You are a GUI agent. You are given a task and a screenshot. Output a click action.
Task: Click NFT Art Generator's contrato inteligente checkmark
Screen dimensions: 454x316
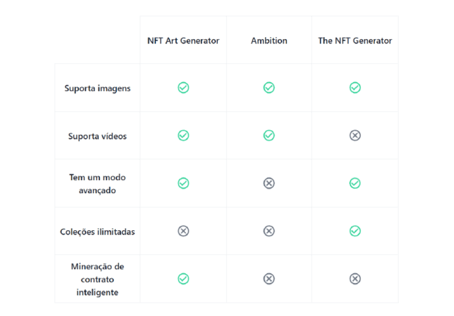183,278
